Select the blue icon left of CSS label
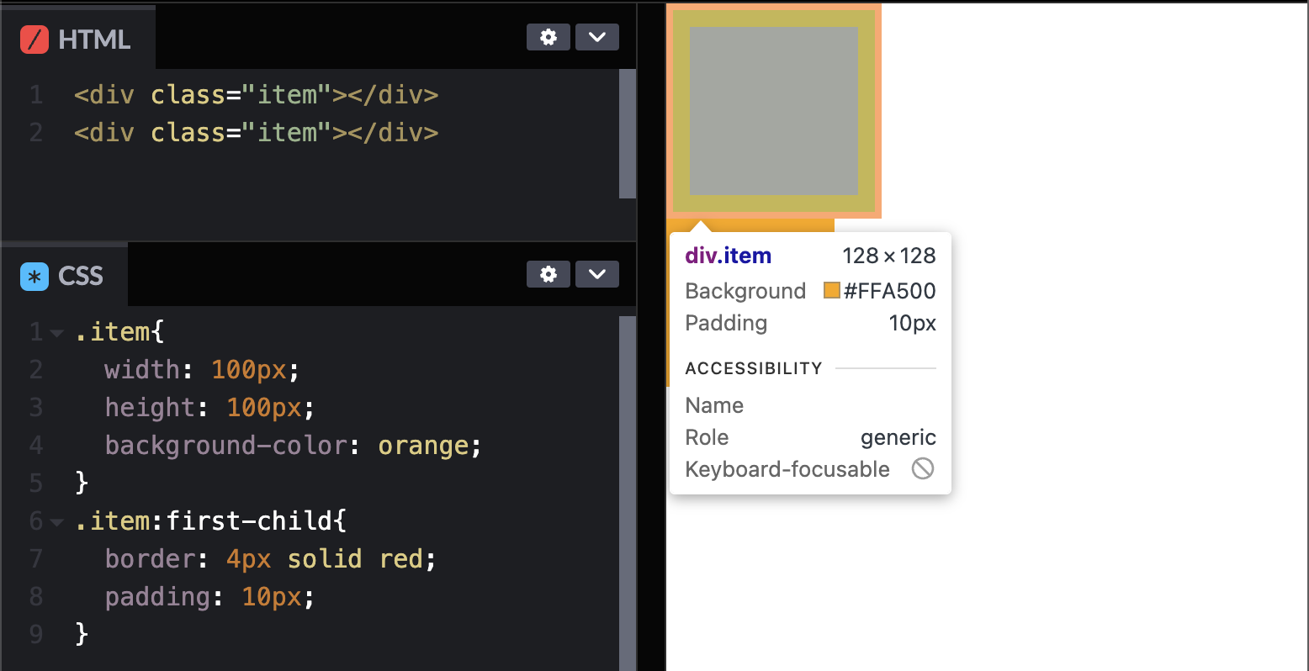1309x671 pixels. tap(34, 276)
